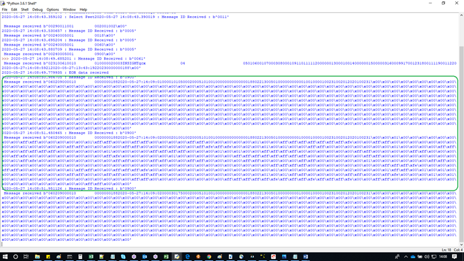Open Microsoft Project from the taskbar

[167, 256]
